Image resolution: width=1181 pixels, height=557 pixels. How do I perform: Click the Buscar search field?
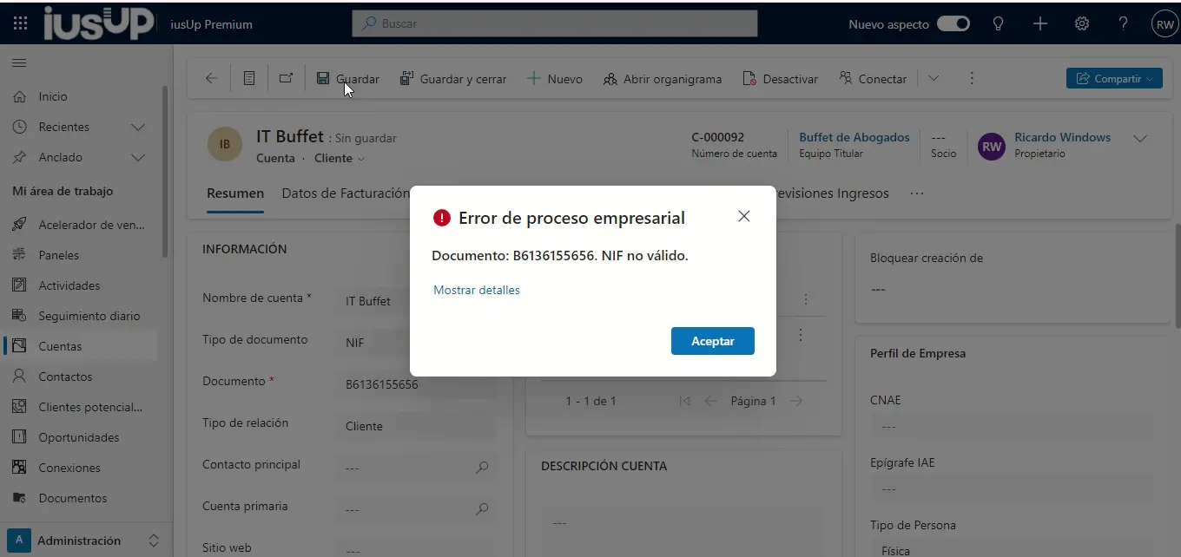point(554,24)
